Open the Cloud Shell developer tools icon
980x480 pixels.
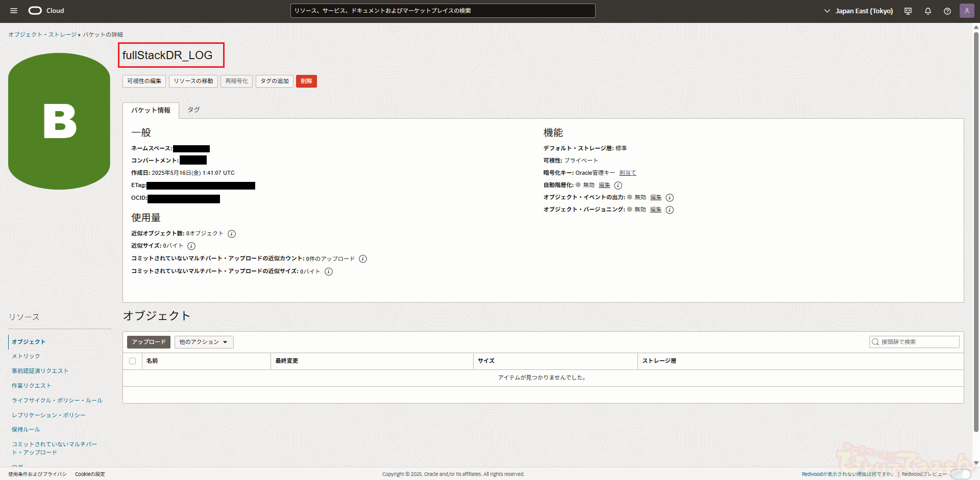coord(908,11)
